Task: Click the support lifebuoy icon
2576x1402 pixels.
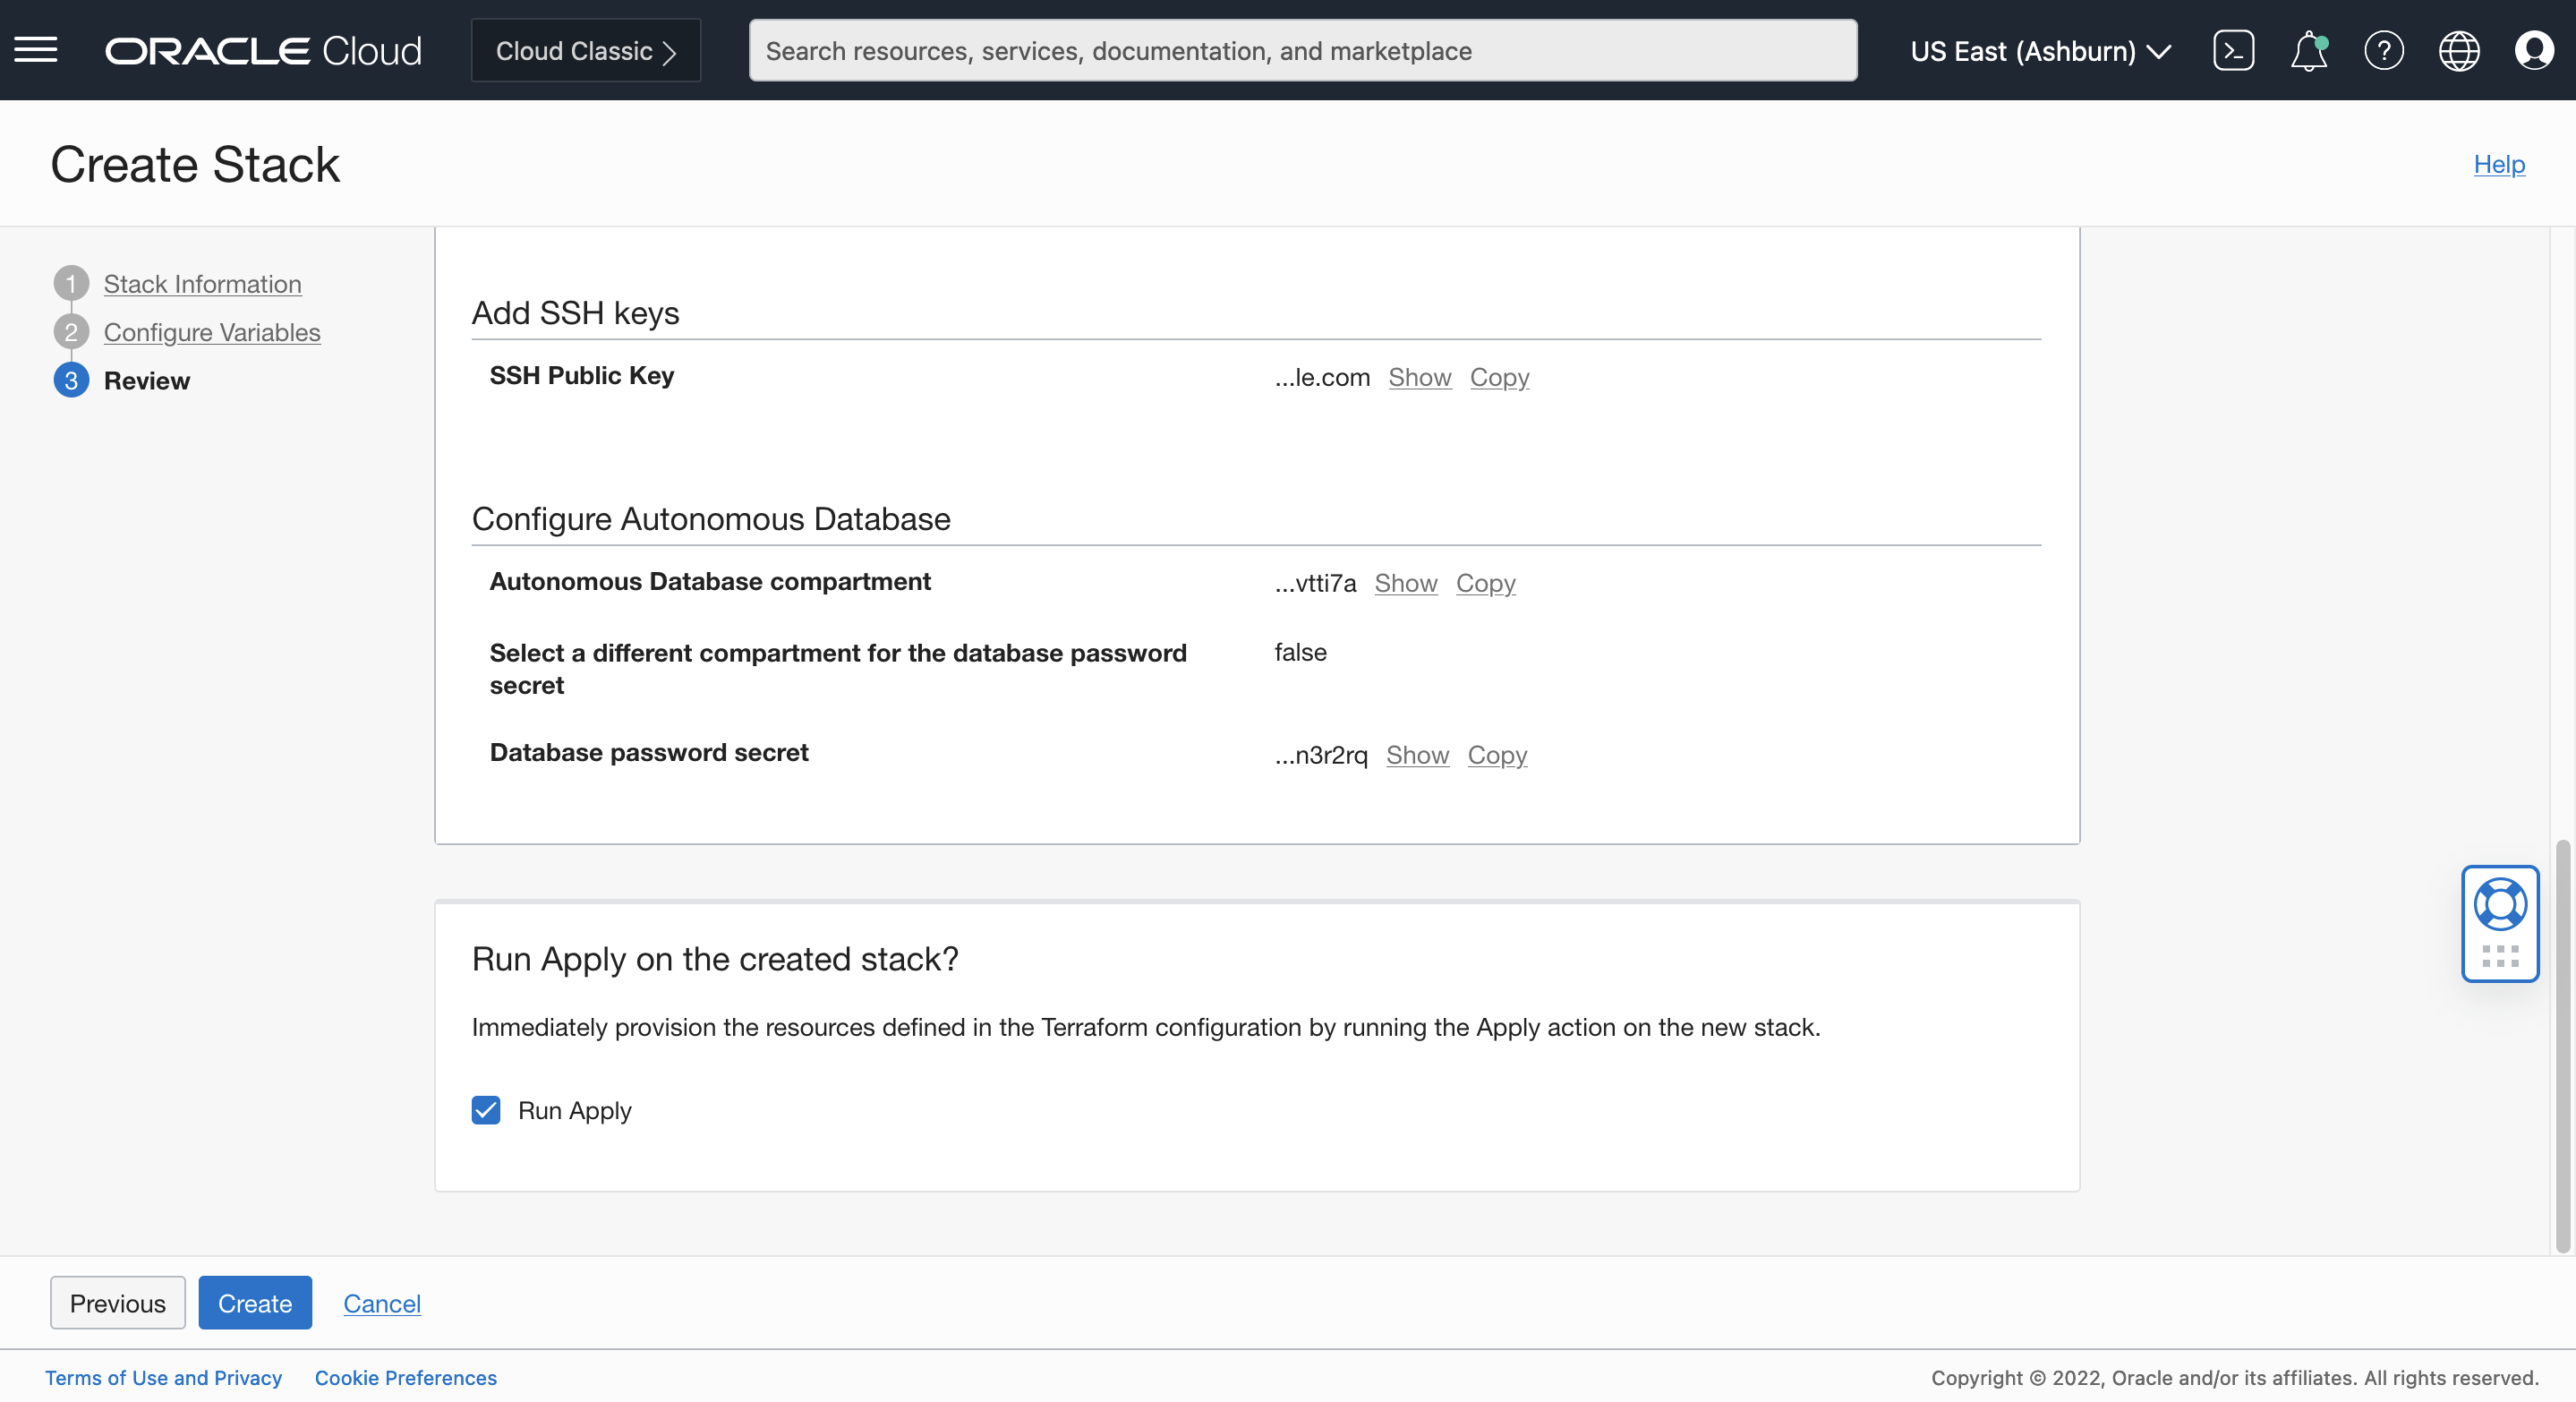Action: click(x=2499, y=905)
